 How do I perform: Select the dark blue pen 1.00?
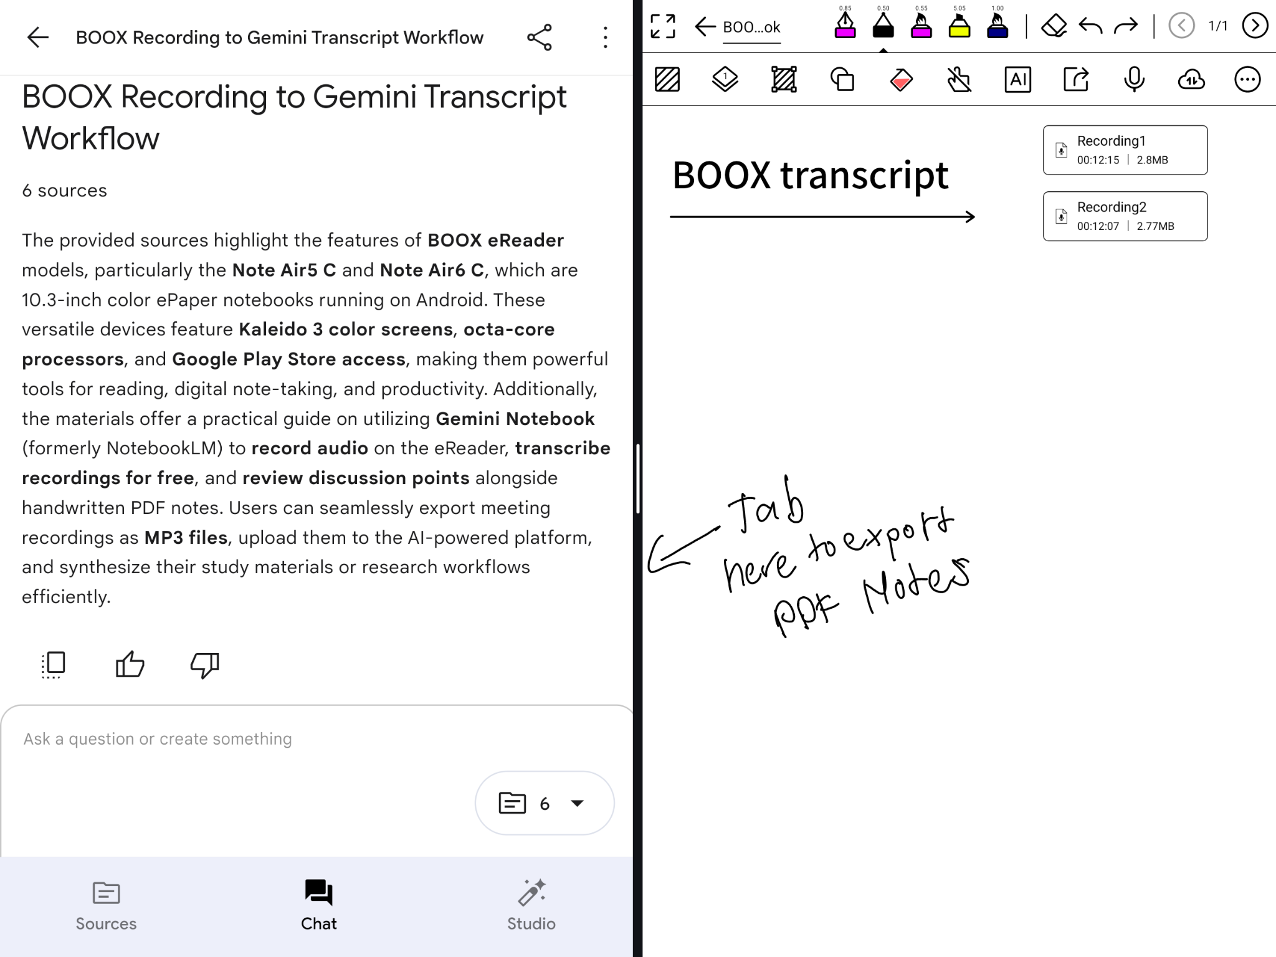[997, 24]
